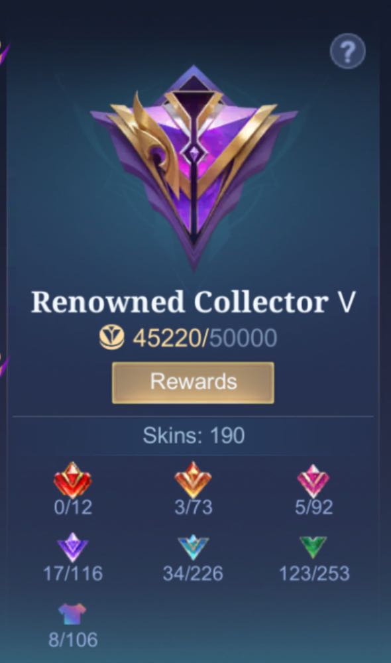Tap the 45220/50000 points progress text

coord(205,338)
